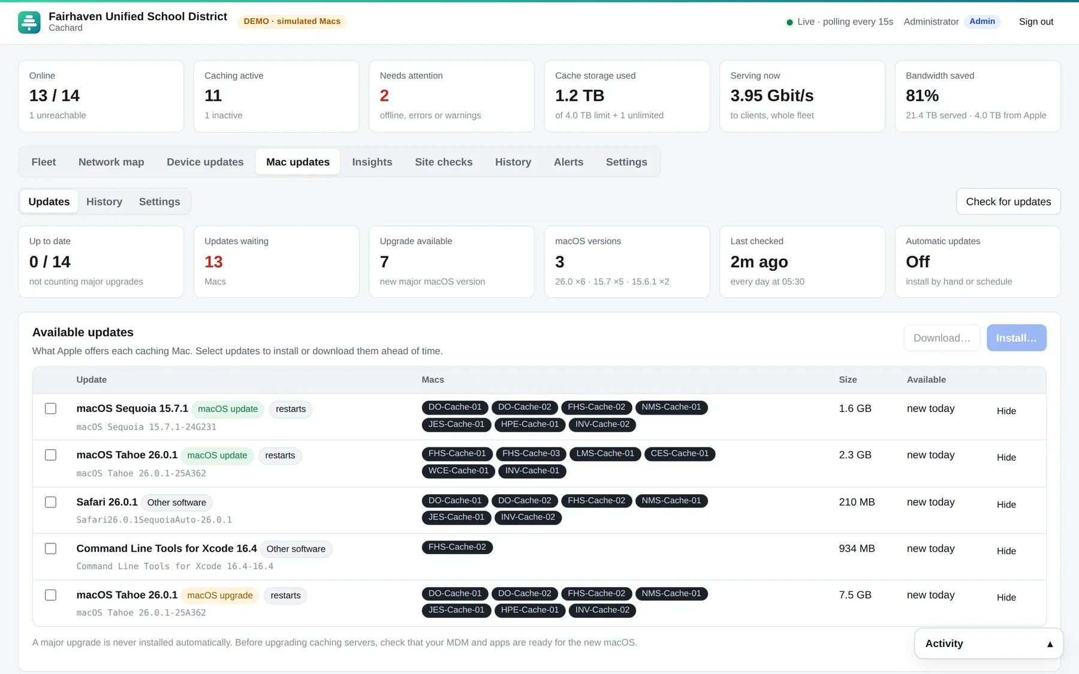Image resolution: width=1079 pixels, height=674 pixels.
Task: Click the Install... button
Action: [x=1016, y=338]
